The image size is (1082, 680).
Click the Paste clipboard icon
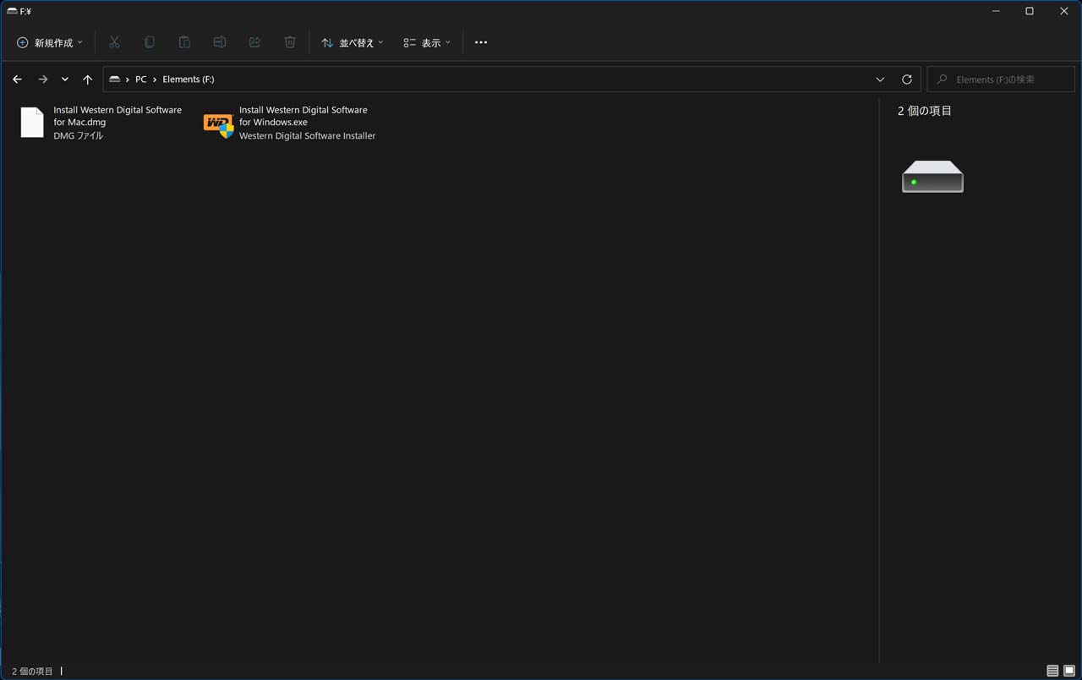pos(184,42)
